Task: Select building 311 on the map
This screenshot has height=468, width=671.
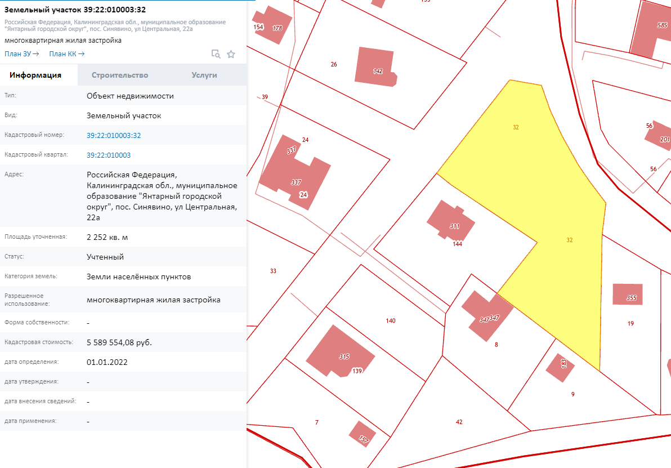Action: (450, 222)
